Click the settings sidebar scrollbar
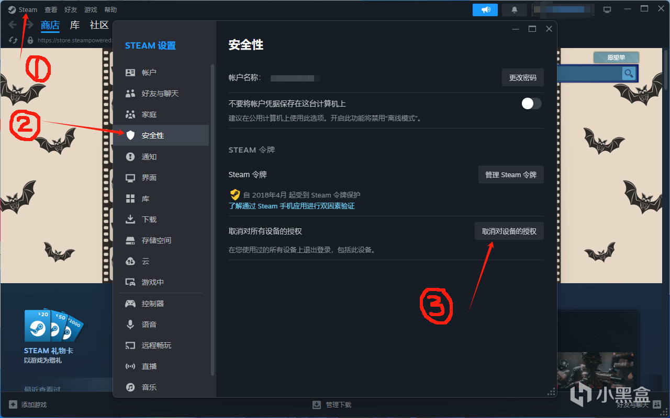 point(212,219)
